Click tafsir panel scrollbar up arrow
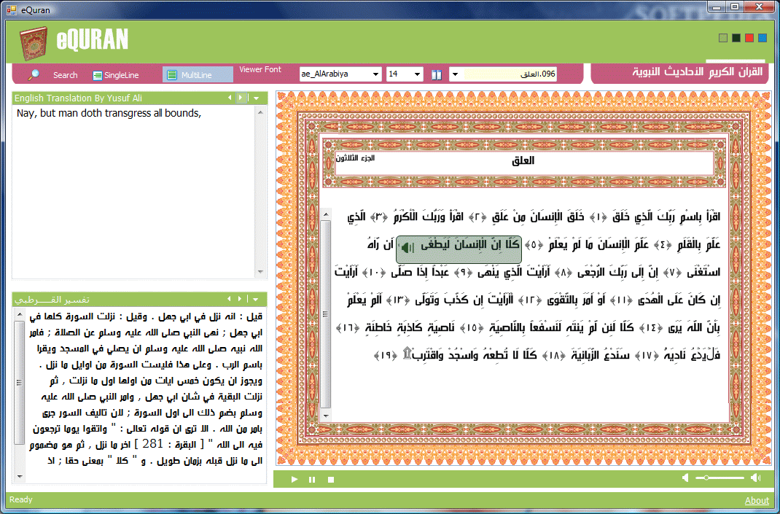The width and height of the screenshot is (780, 514). (x=20, y=314)
